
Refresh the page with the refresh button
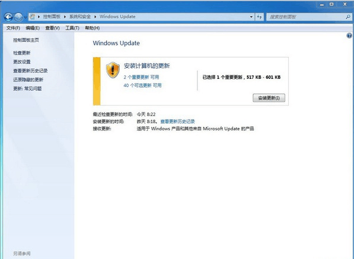pos(259,17)
